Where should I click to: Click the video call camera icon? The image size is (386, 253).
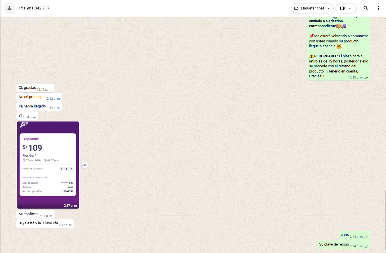(342, 8)
